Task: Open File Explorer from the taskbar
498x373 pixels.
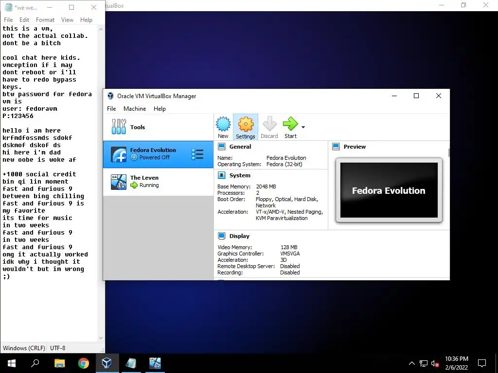Action: tap(59, 363)
